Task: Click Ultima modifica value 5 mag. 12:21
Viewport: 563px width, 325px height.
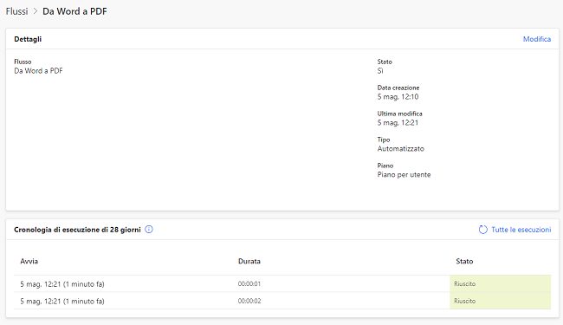Action: coord(398,123)
